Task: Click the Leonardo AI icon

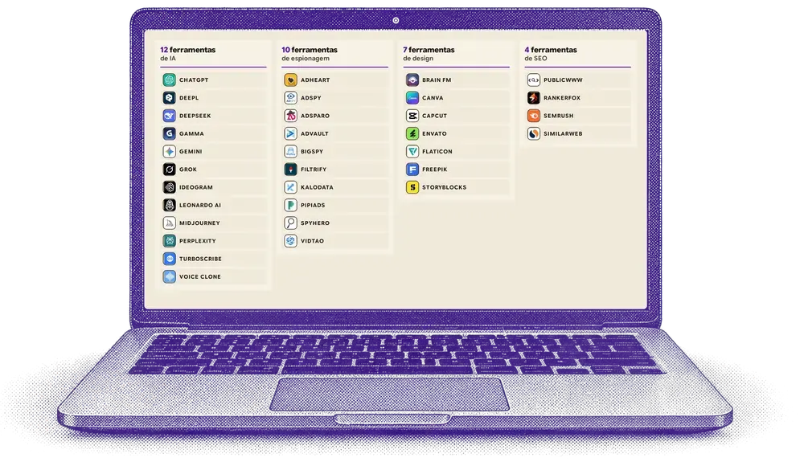Action: [169, 206]
